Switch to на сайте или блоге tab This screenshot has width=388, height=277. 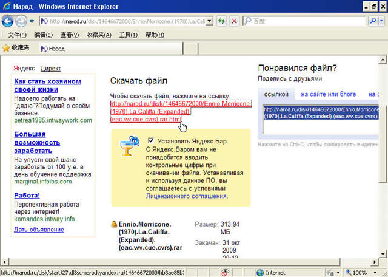click(329, 94)
